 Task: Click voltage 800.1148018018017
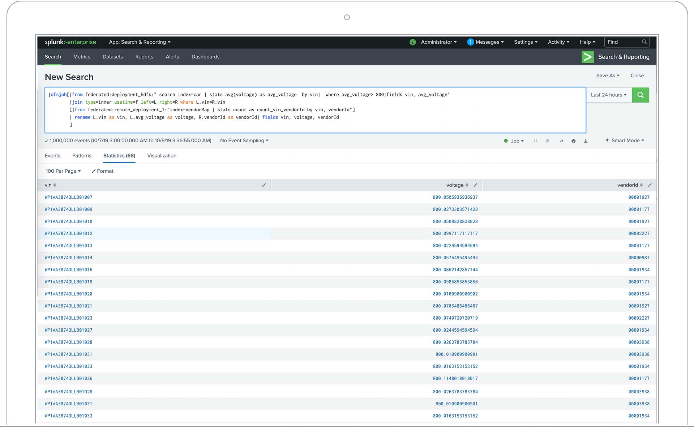coord(455,378)
